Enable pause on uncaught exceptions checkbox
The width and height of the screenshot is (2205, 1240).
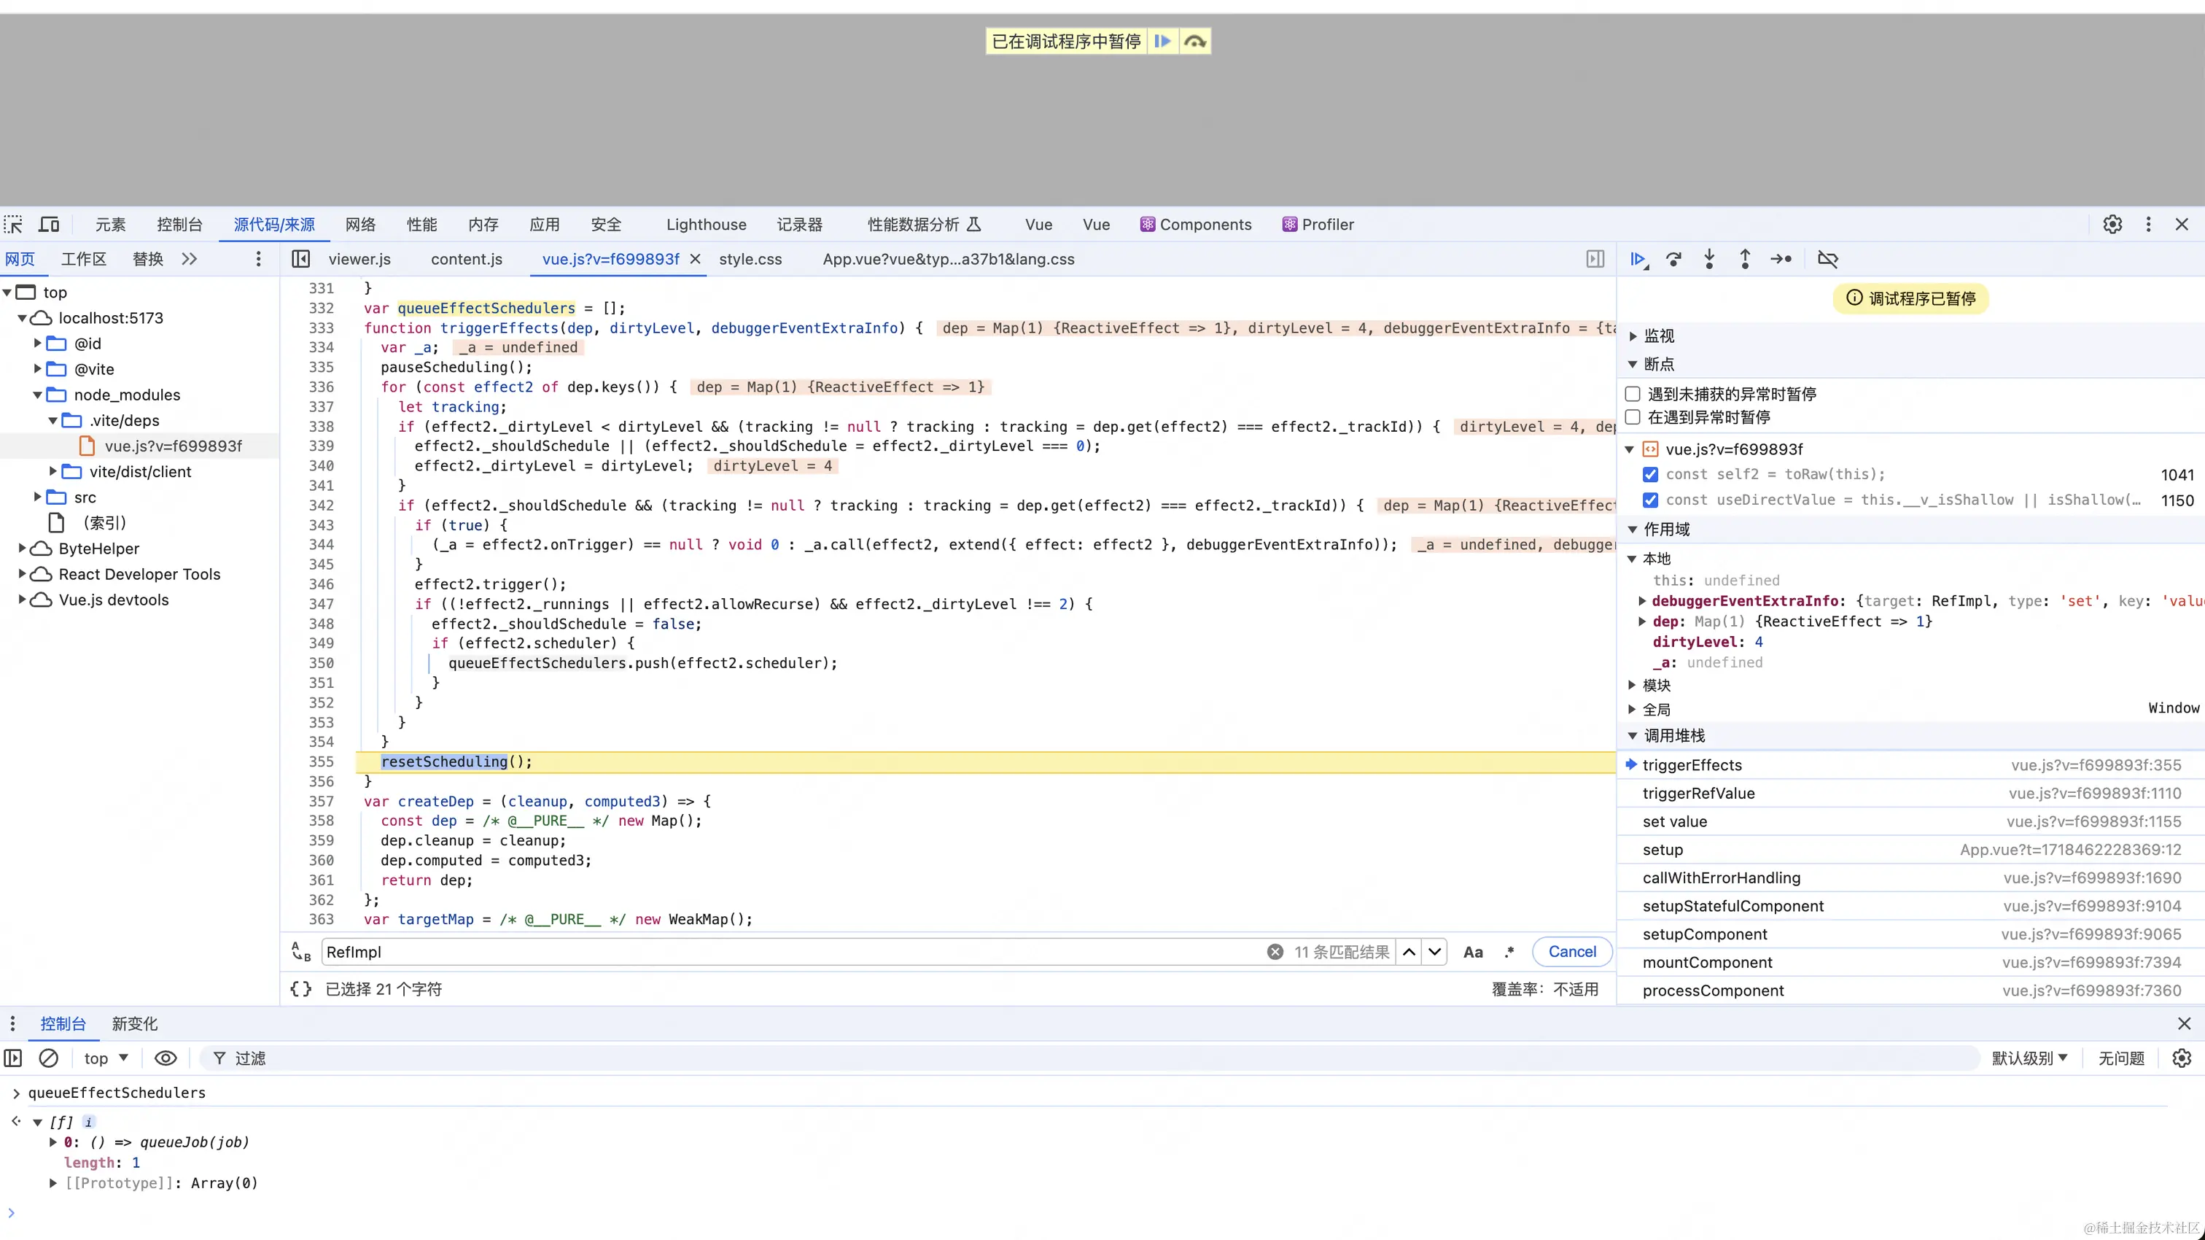1633,394
